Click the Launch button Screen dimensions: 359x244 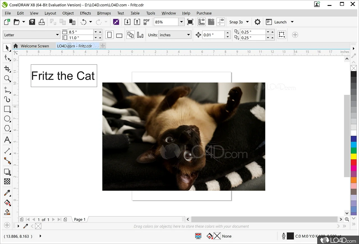[280, 22]
